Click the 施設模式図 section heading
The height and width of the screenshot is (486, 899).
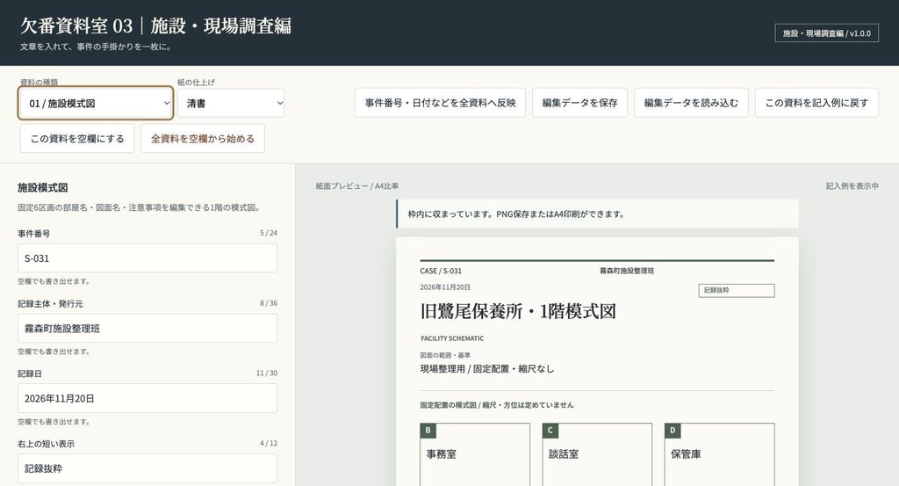click(43, 187)
